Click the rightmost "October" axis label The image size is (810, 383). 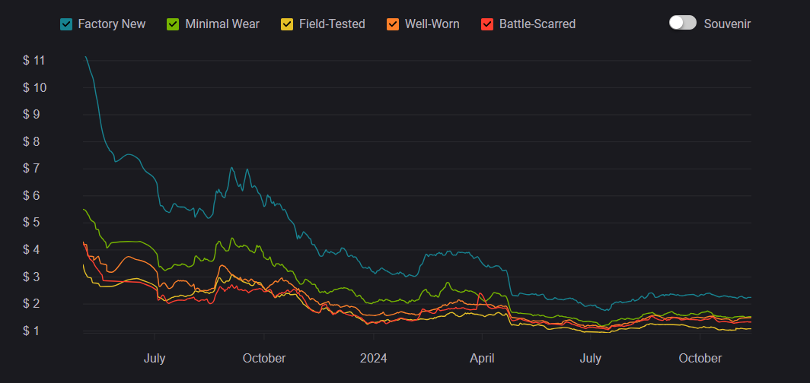[x=700, y=358]
